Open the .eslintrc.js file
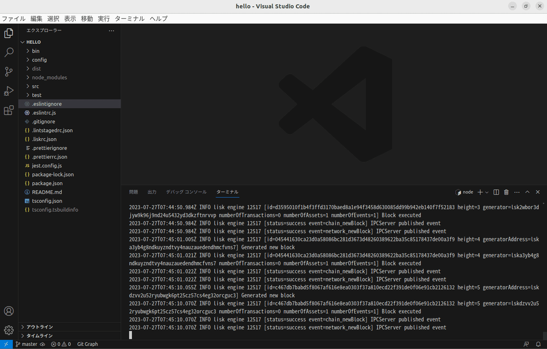This screenshot has height=349, width=547. pos(69,113)
